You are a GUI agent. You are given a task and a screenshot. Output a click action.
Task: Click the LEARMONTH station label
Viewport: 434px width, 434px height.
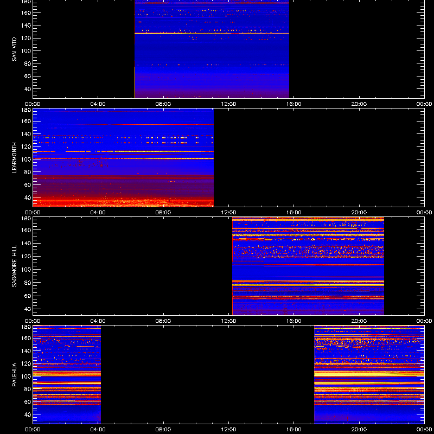(x=14, y=158)
